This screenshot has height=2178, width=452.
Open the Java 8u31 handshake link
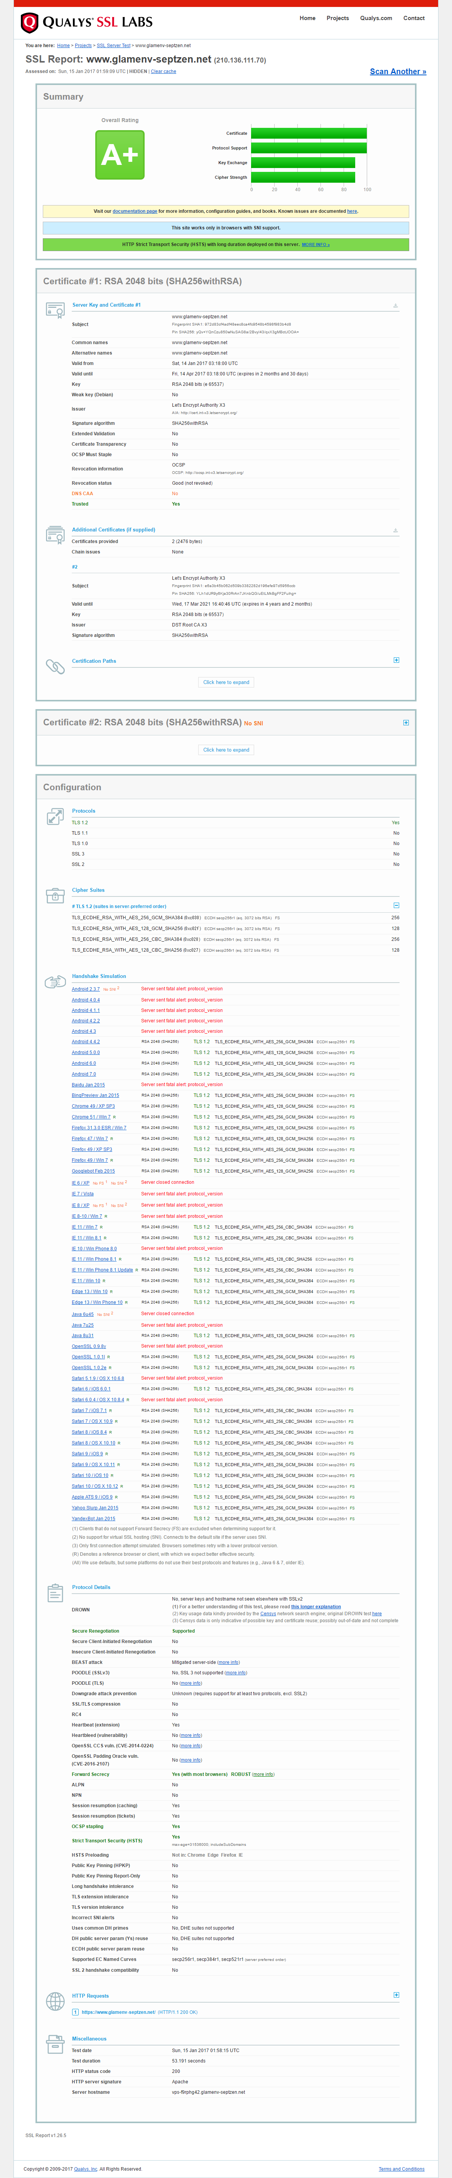(x=83, y=1336)
